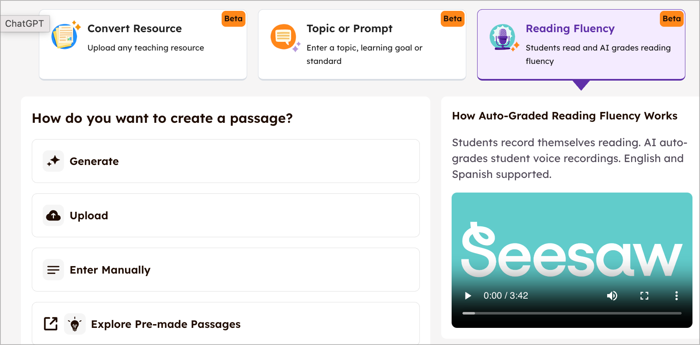The width and height of the screenshot is (700, 345).
Task: Toggle fullscreen on the video
Action: [x=644, y=296]
